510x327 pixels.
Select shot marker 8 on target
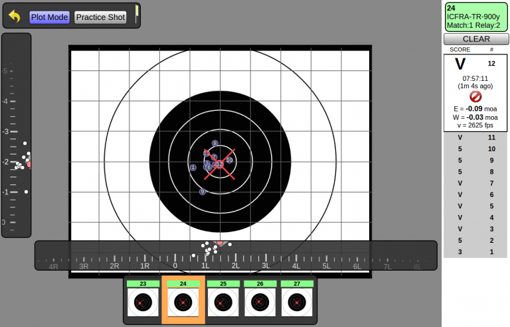(x=214, y=143)
